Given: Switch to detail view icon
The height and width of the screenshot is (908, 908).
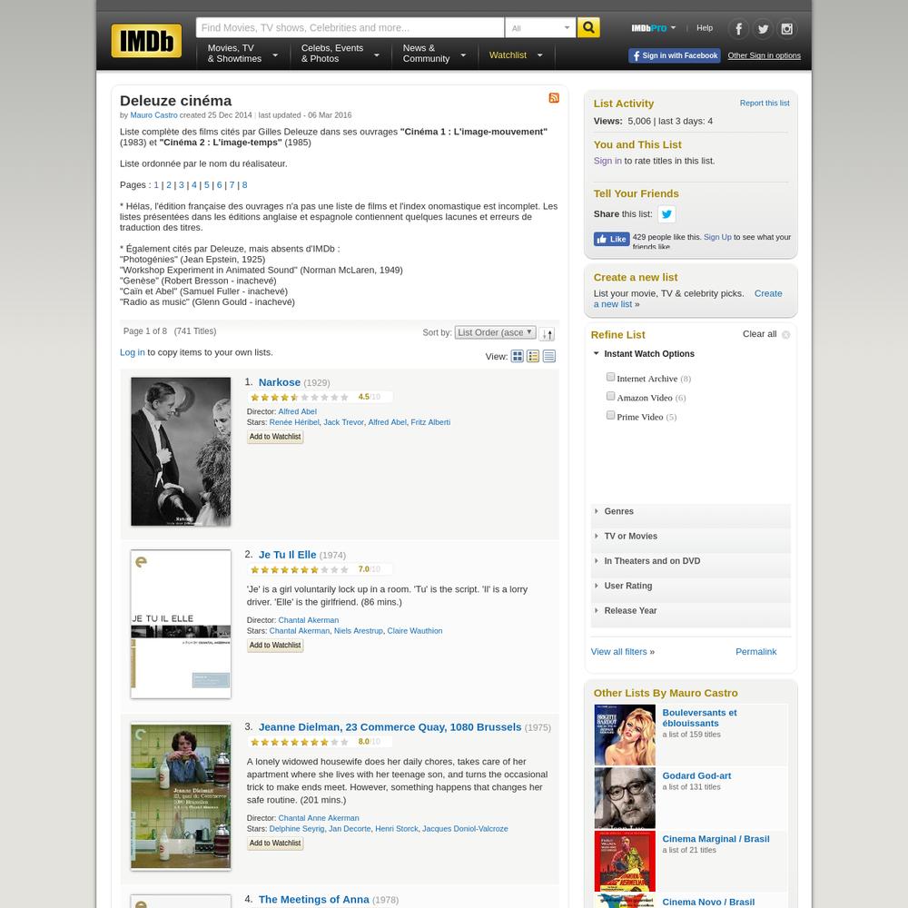Looking at the screenshot, I should point(533,356).
